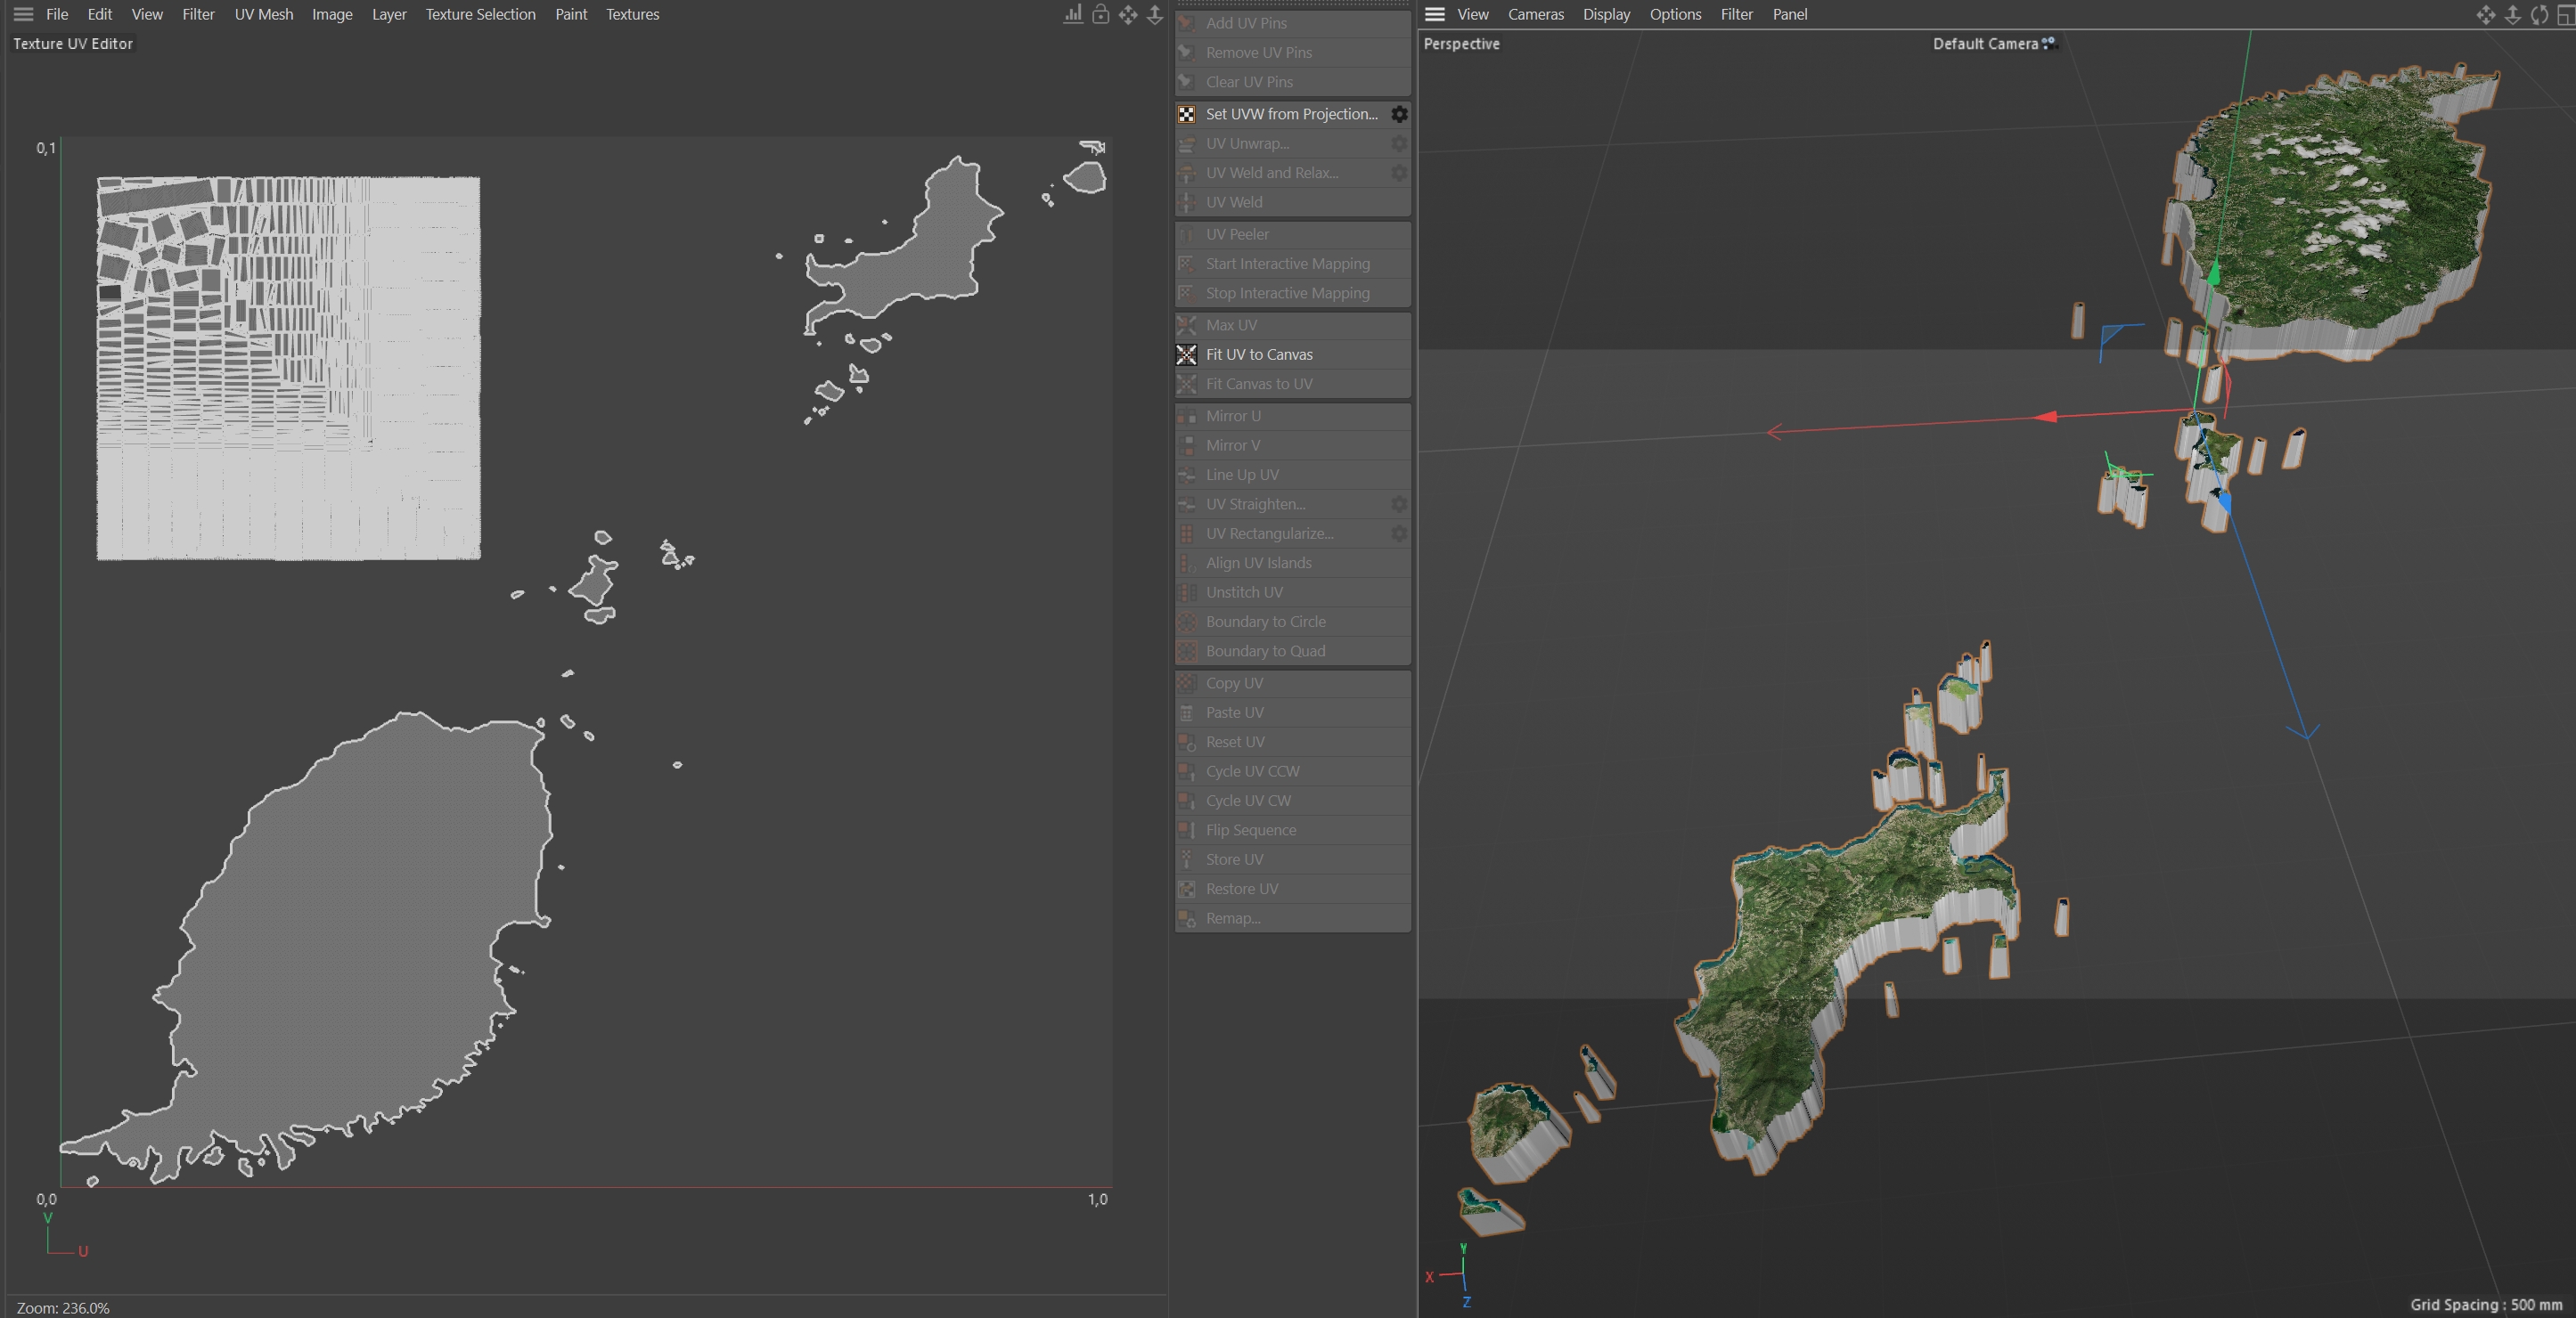Click the UV editor zoom arrow icon

1154,14
